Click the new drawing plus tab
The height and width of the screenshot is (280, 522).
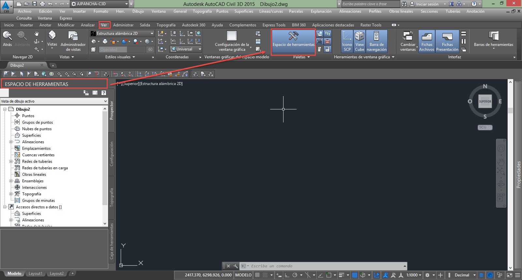click(53, 65)
